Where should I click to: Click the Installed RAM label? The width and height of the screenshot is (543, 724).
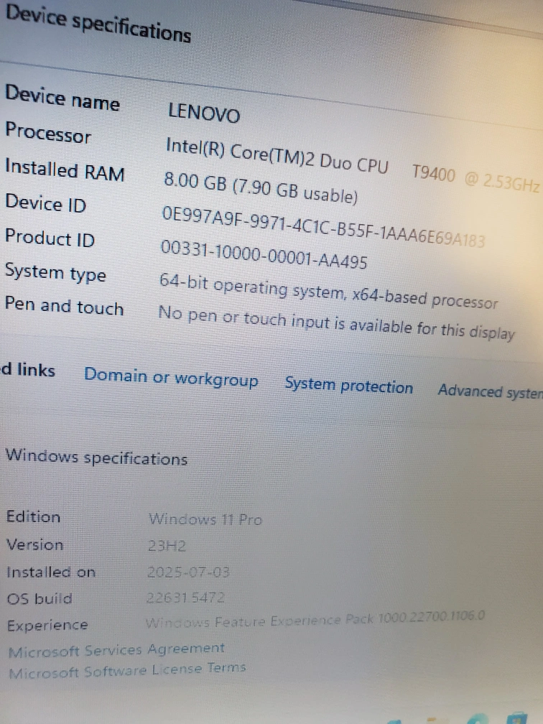65,169
